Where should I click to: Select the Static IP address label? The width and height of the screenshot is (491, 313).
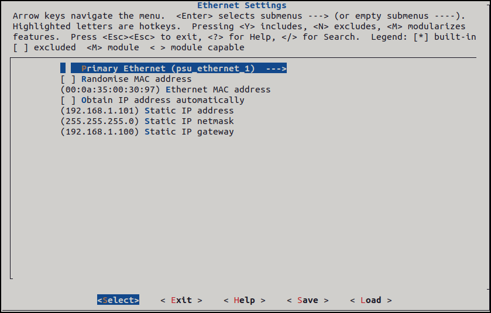(189, 111)
